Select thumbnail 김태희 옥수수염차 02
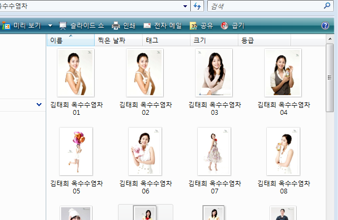This screenshot has width=338, height=220. pos(145,73)
